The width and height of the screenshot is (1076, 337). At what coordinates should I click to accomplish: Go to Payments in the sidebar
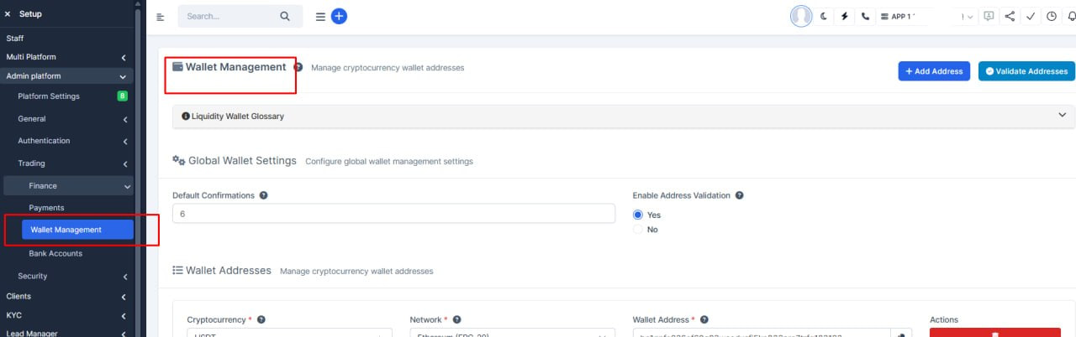coord(46,207)
